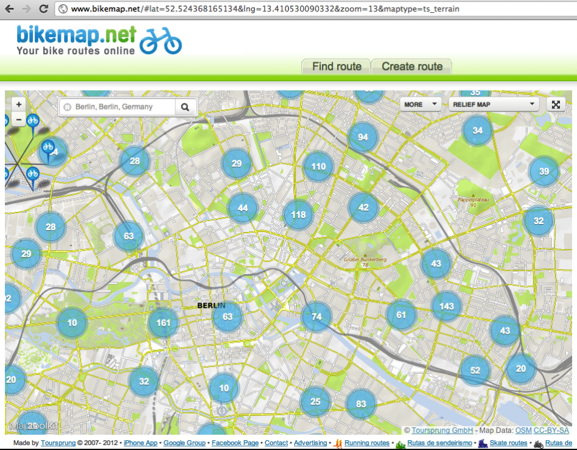Open the 161 routes cluster
This screenshot has height=450, width=577.
(163, 323)
